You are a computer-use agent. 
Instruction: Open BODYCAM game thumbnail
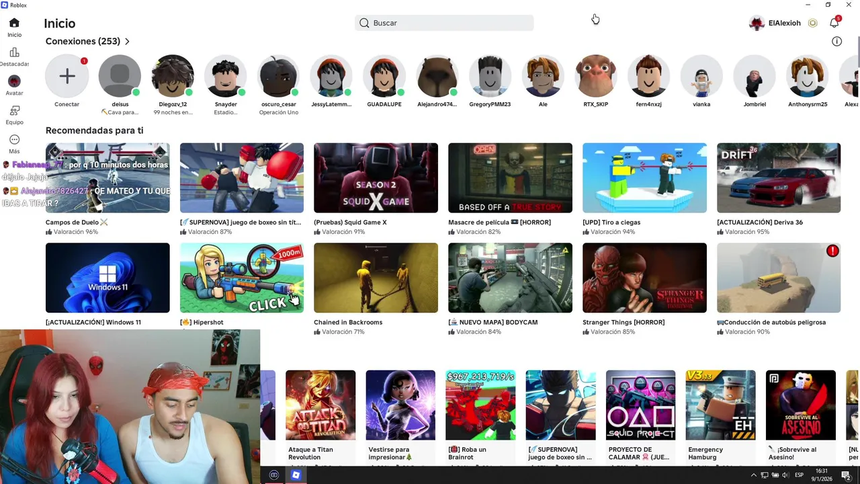pos(510,278)
